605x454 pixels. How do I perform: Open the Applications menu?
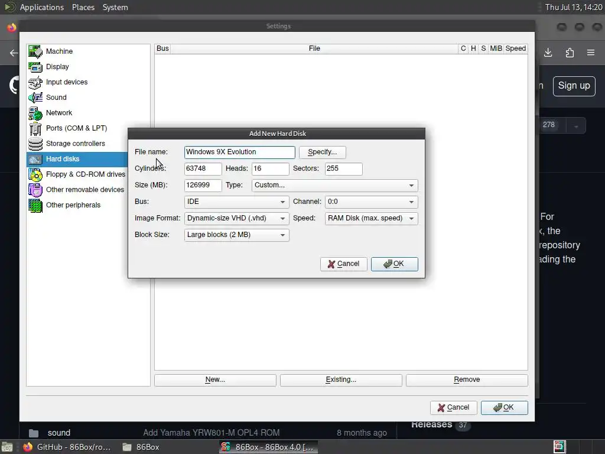point(42,7)
